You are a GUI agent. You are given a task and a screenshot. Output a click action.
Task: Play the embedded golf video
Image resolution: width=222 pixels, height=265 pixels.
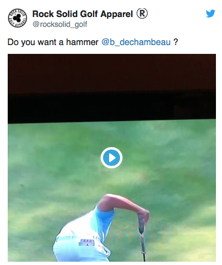tap(111, 158)
